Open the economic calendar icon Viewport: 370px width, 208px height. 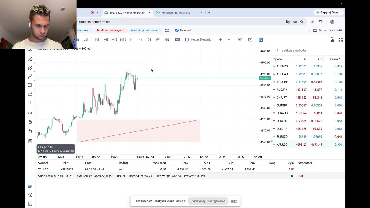click(250, 40)
